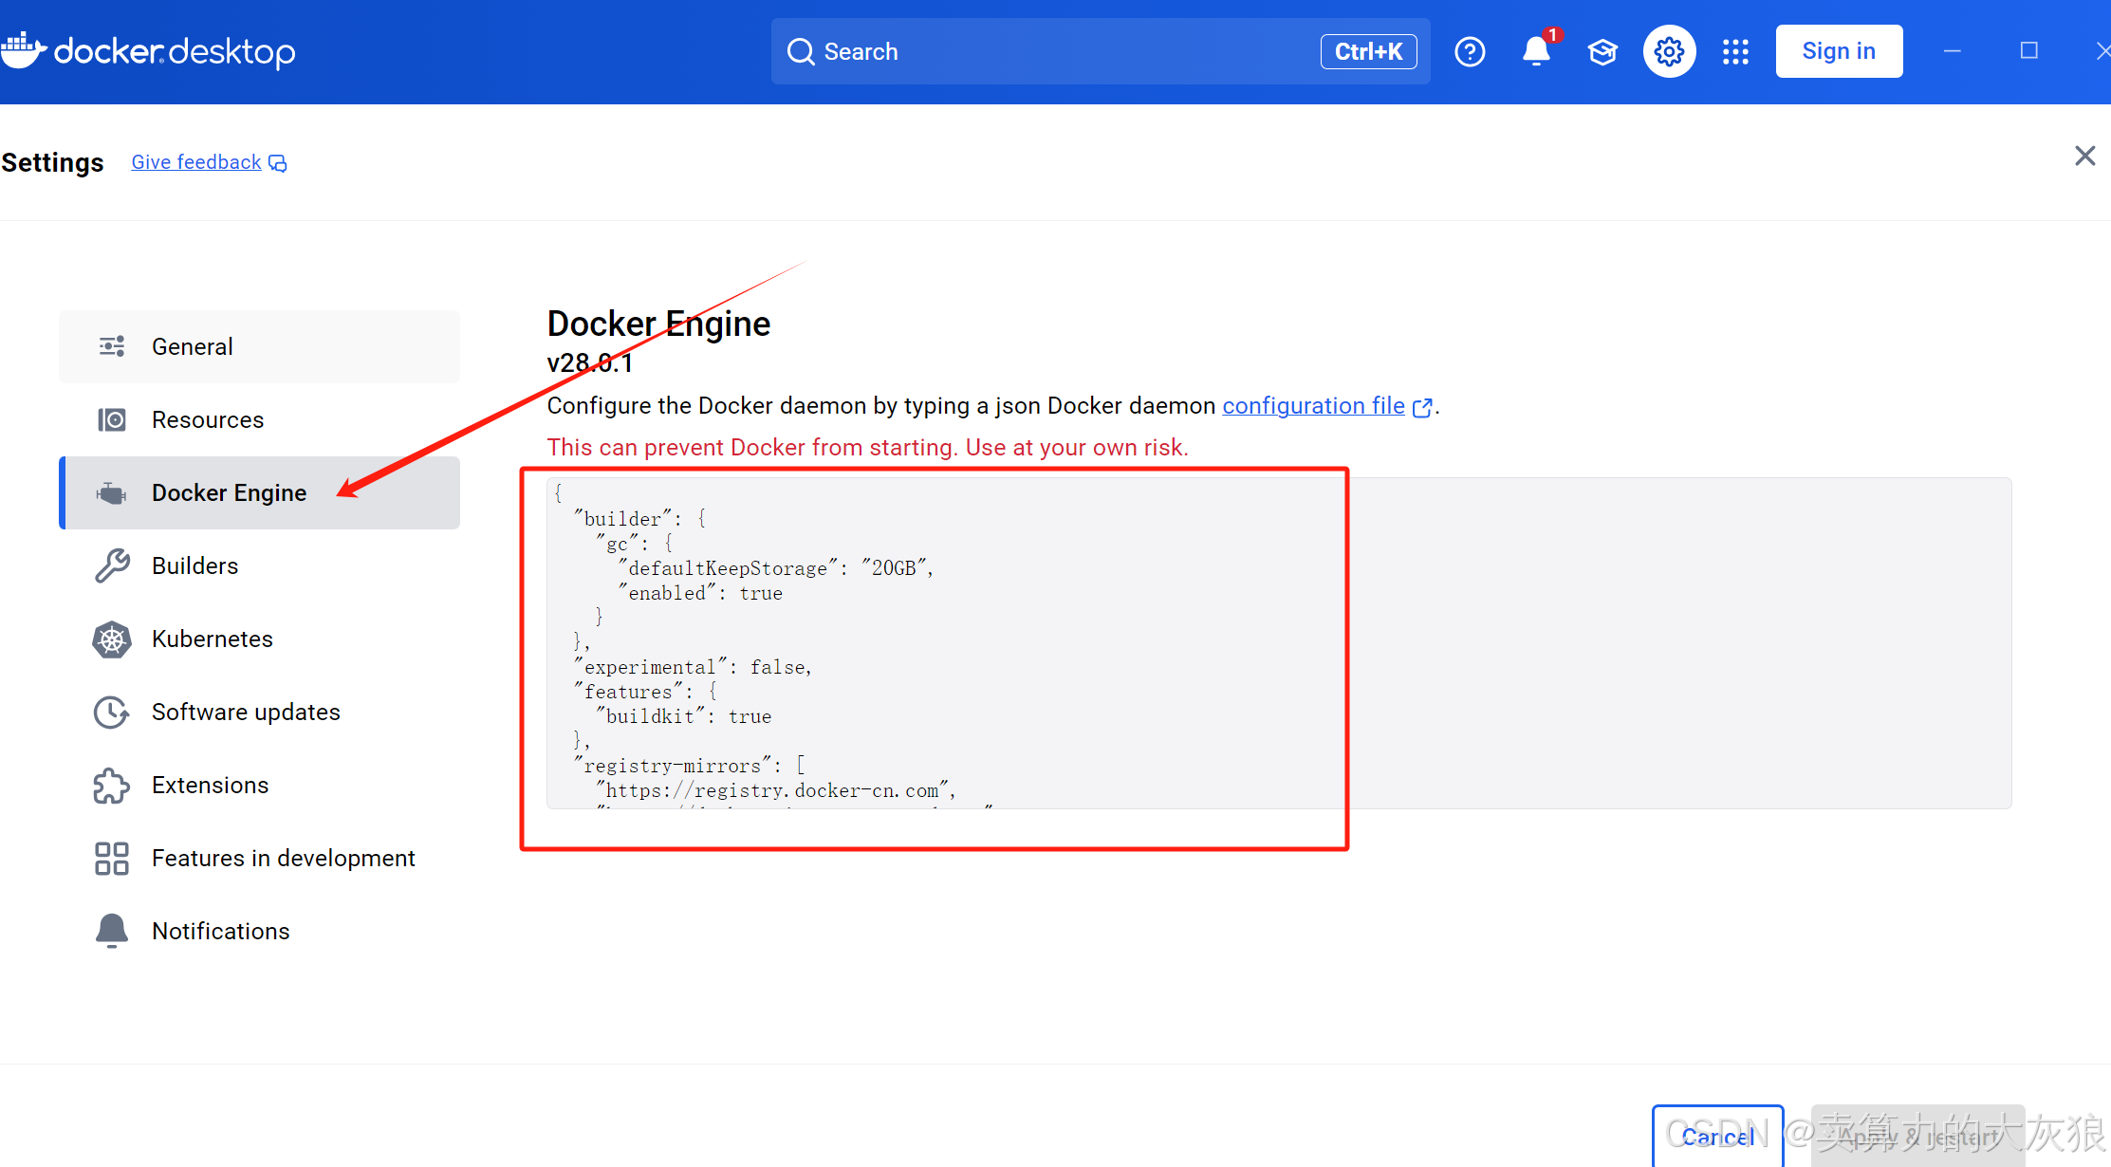Open the apps grid menu icon

tap(1735, 51)
